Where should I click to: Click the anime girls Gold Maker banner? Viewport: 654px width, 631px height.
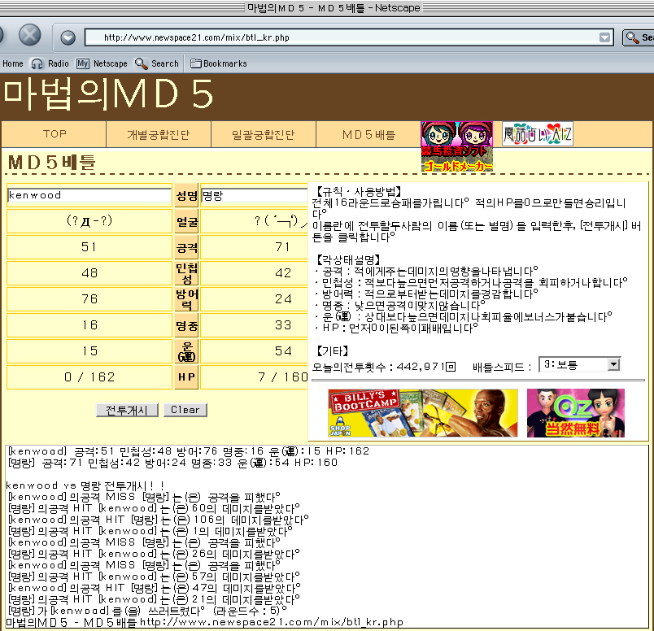click(x=456, y=147)
